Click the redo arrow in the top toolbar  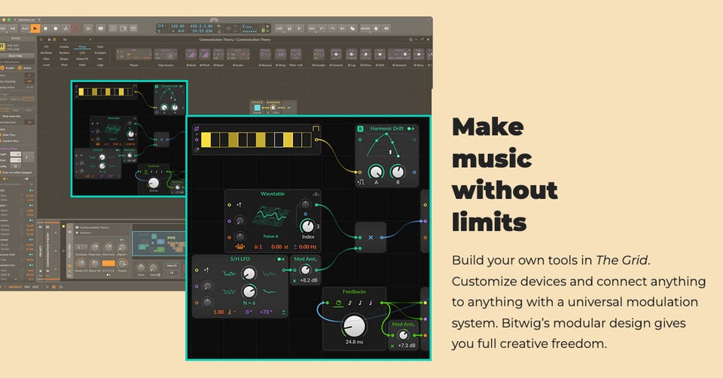click(x=332, y=28)
